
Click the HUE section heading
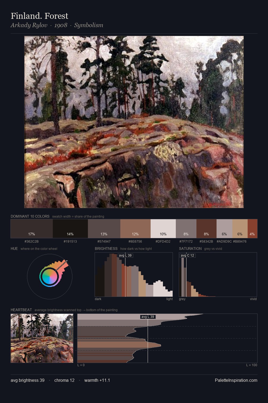(14, 249)
